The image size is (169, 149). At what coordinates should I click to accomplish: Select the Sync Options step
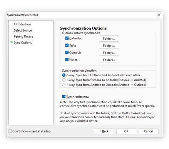click(23, 43)
